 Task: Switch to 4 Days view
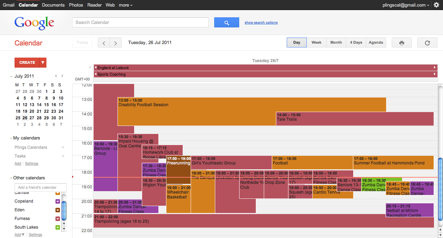[356, 43]
